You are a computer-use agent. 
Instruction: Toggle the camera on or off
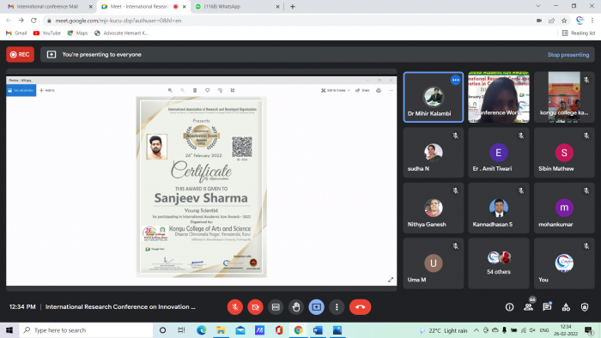[255, 307]
